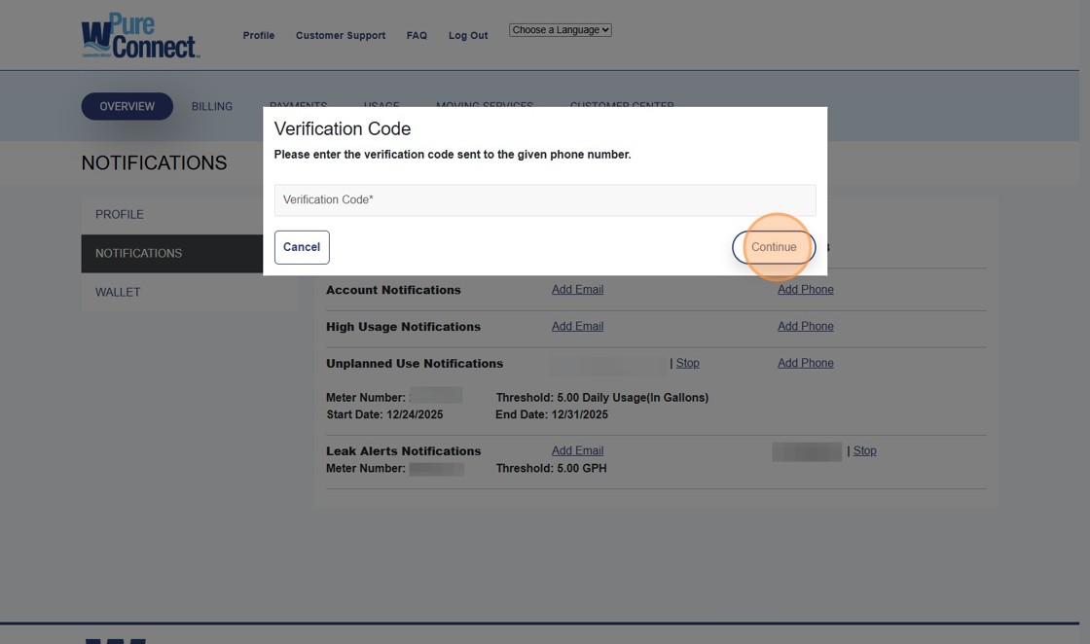Cancel the verification code prompt
This screenshot has height=644, width=1090.
pyautogui.click(x=301, y=246)
